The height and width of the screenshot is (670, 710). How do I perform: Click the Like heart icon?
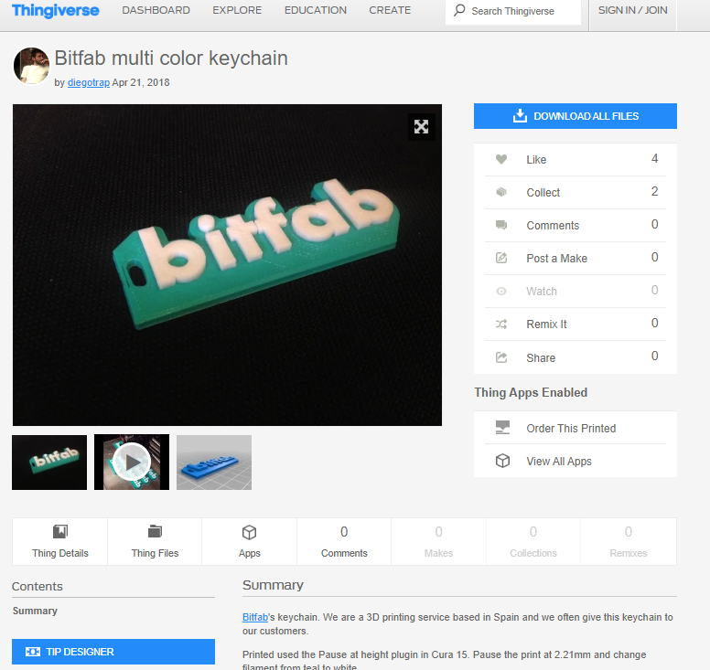coord(501,159)
